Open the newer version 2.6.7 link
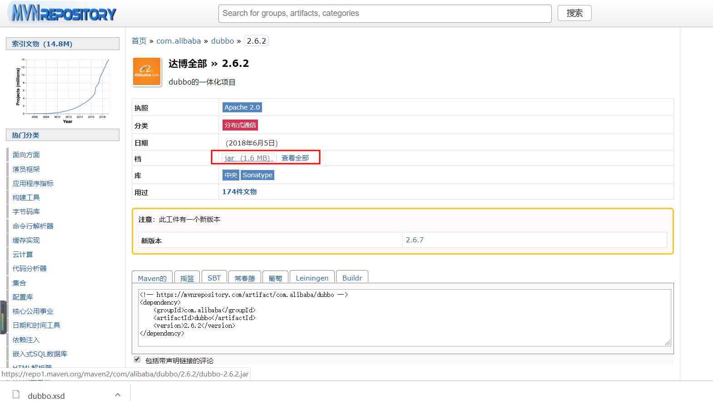The image size is (713, 401). (x=415, y=240)
